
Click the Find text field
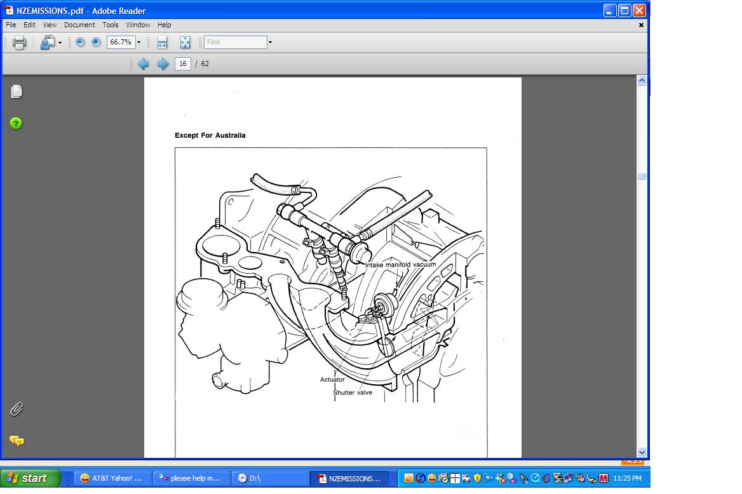235,43
